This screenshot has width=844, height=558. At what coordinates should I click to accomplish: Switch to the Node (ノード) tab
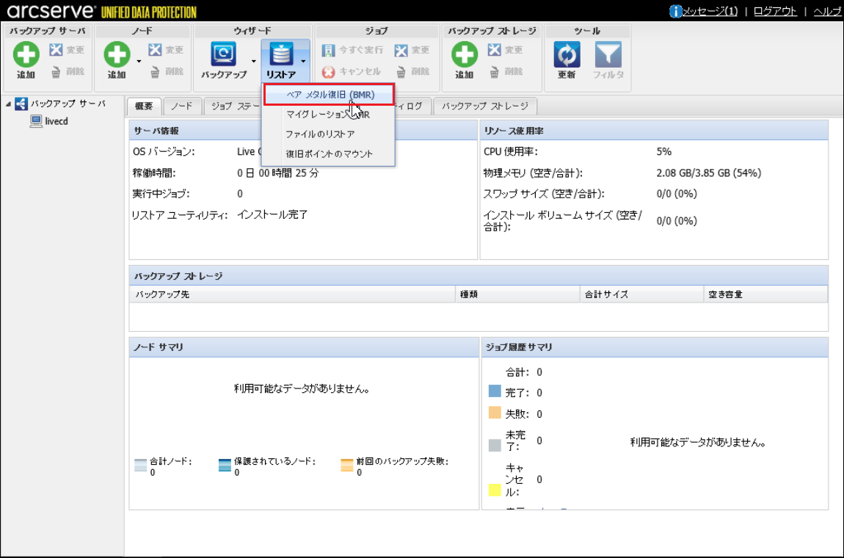point(182,106)
